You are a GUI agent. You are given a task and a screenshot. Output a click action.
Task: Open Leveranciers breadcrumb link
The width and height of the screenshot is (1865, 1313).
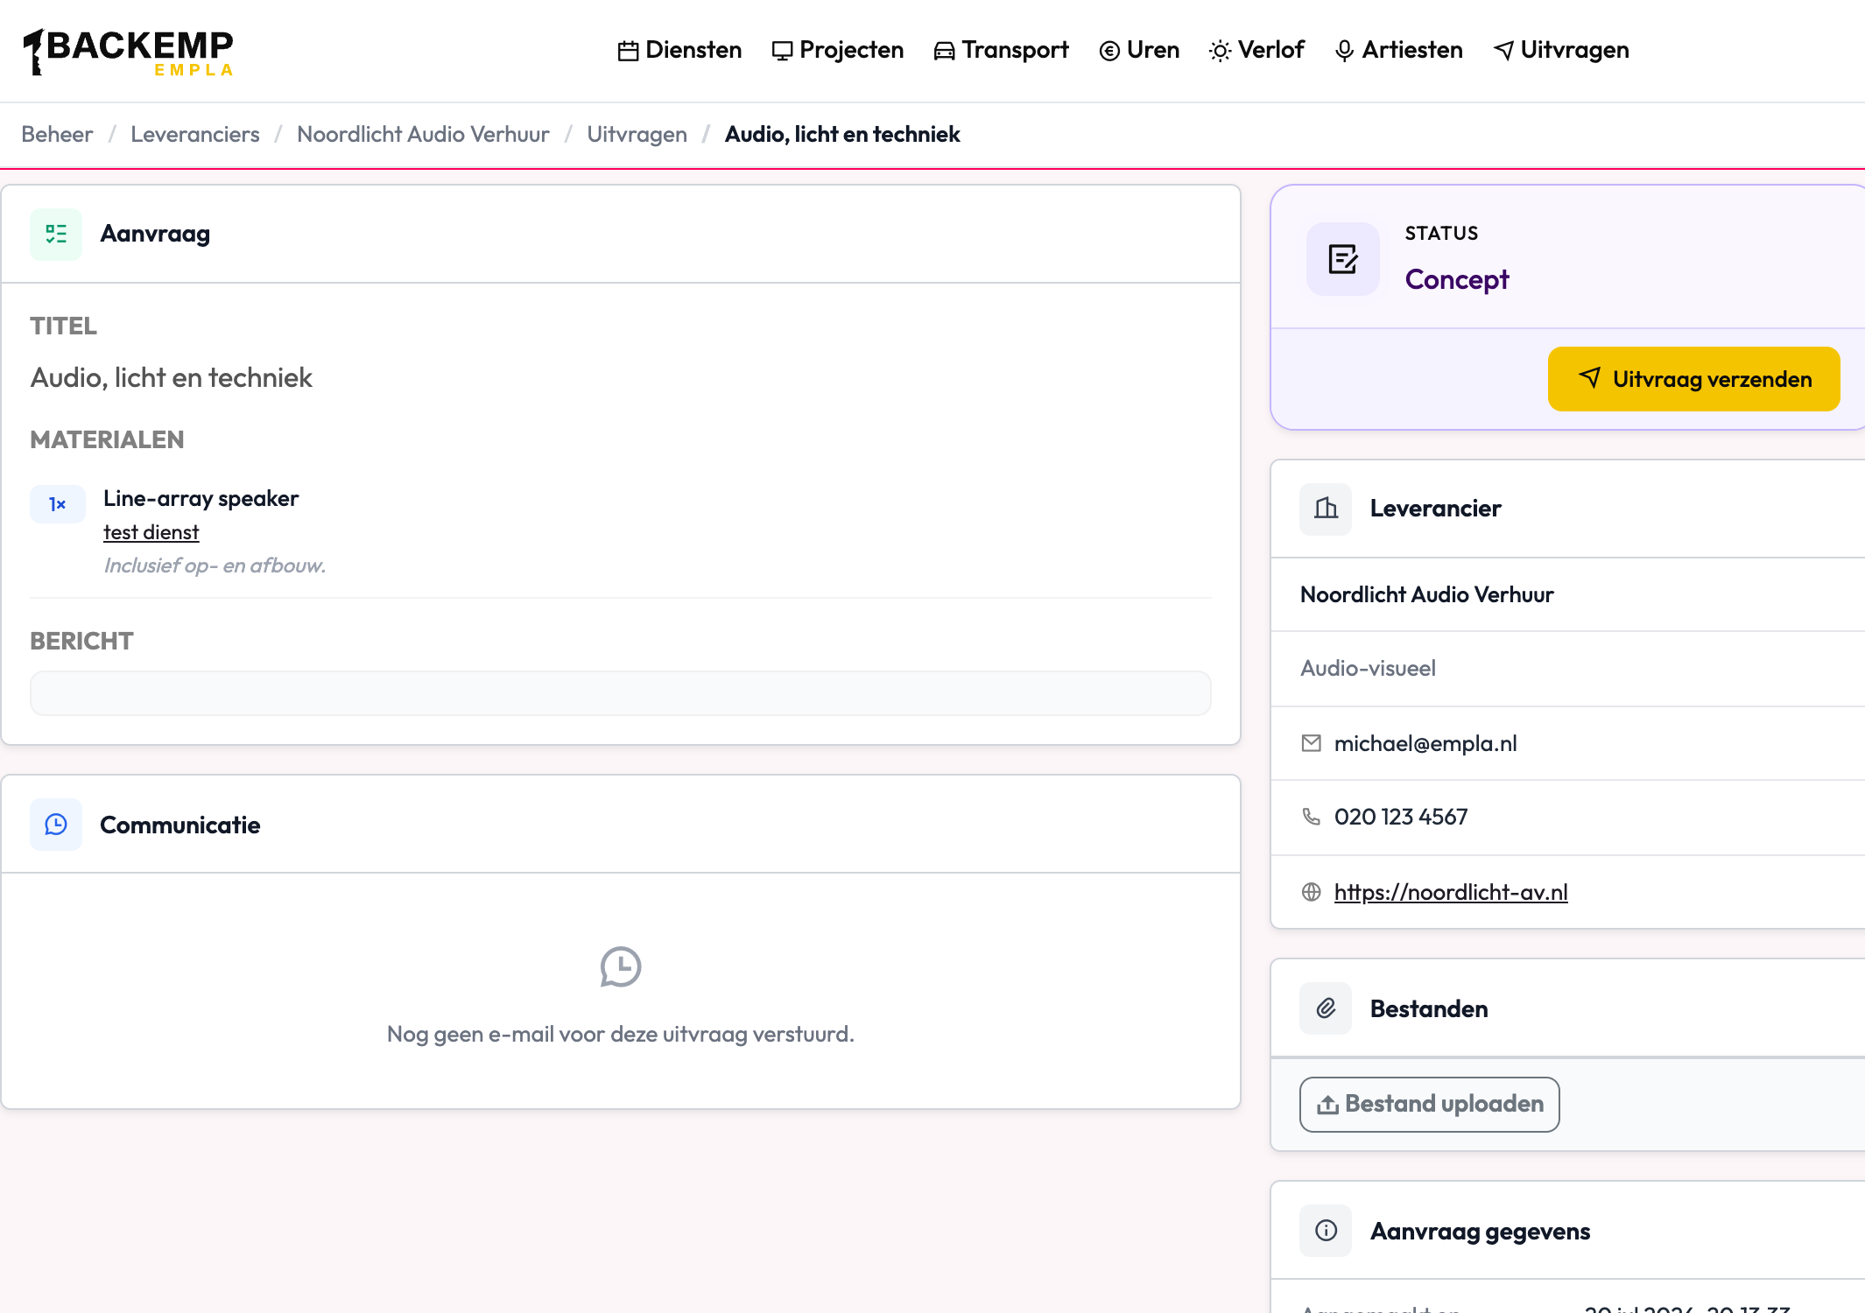[194, 134]
